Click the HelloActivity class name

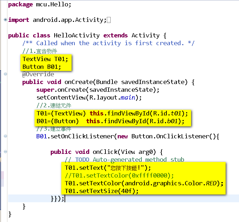coord(76,35)
